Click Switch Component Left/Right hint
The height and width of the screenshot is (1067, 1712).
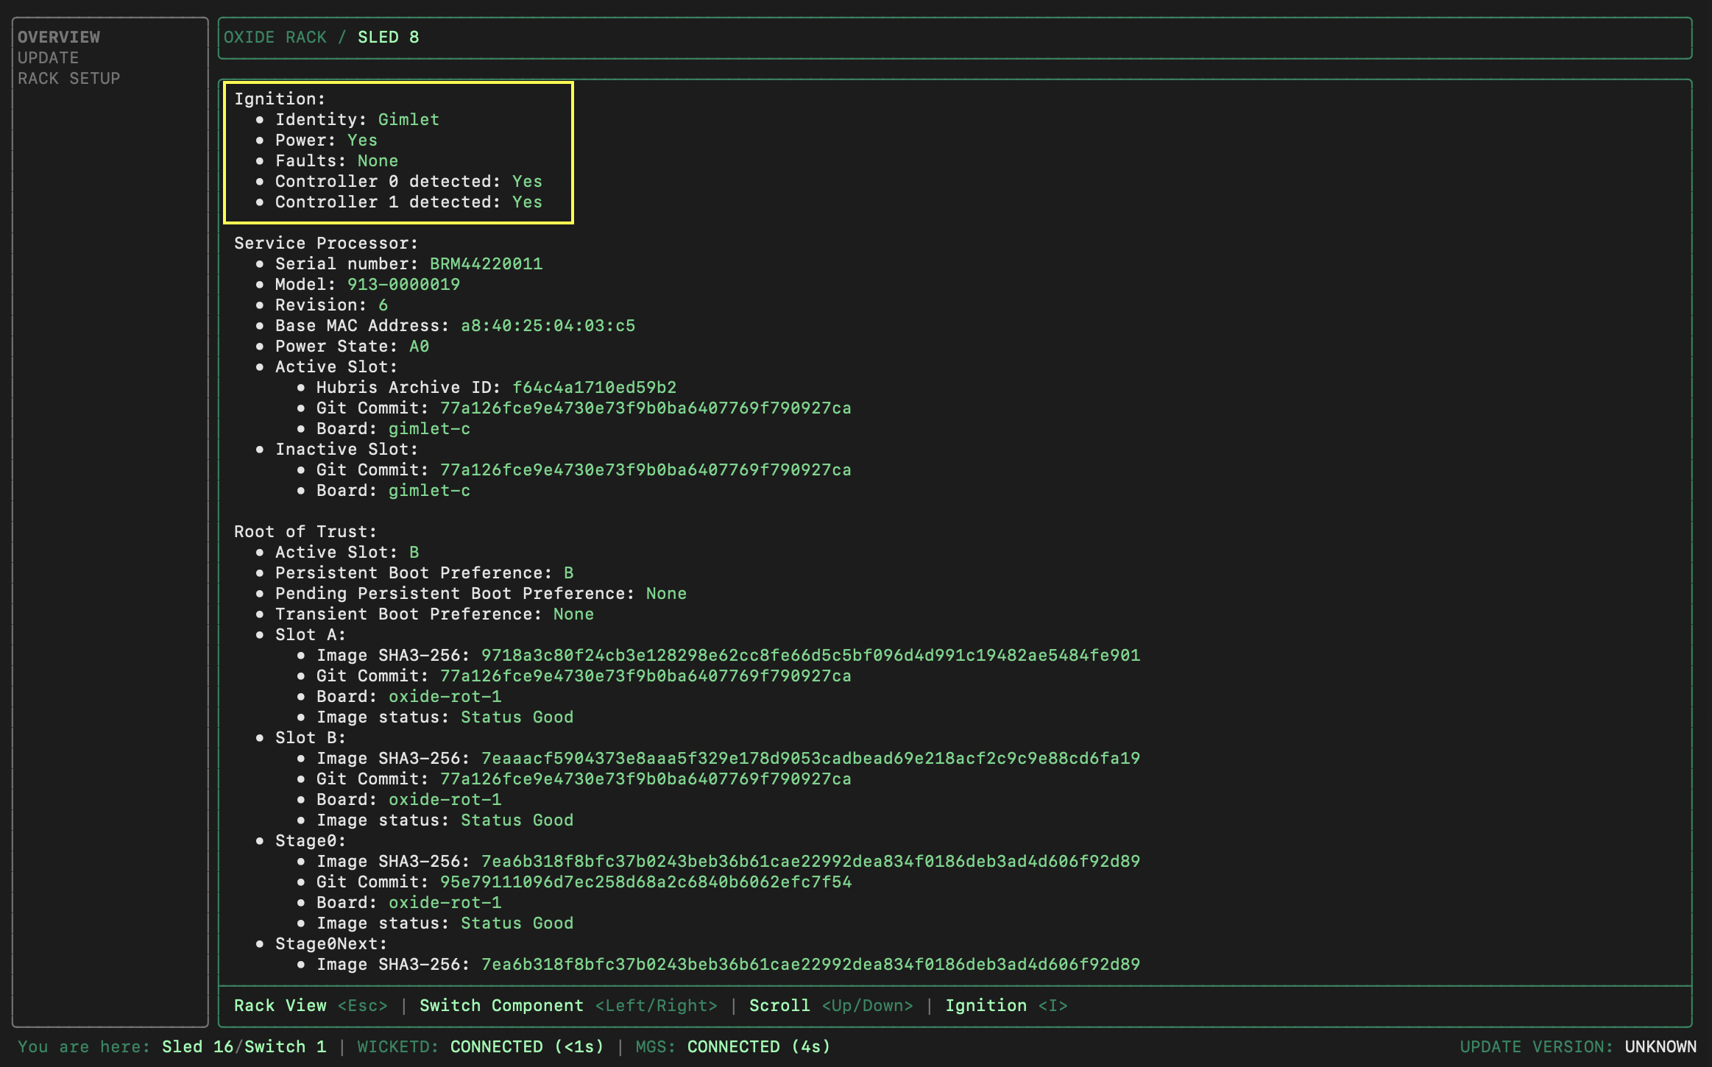coord(567,1005)
